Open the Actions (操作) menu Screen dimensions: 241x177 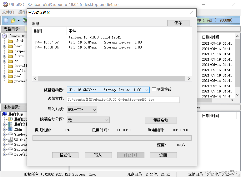click(x=22, y=12)
